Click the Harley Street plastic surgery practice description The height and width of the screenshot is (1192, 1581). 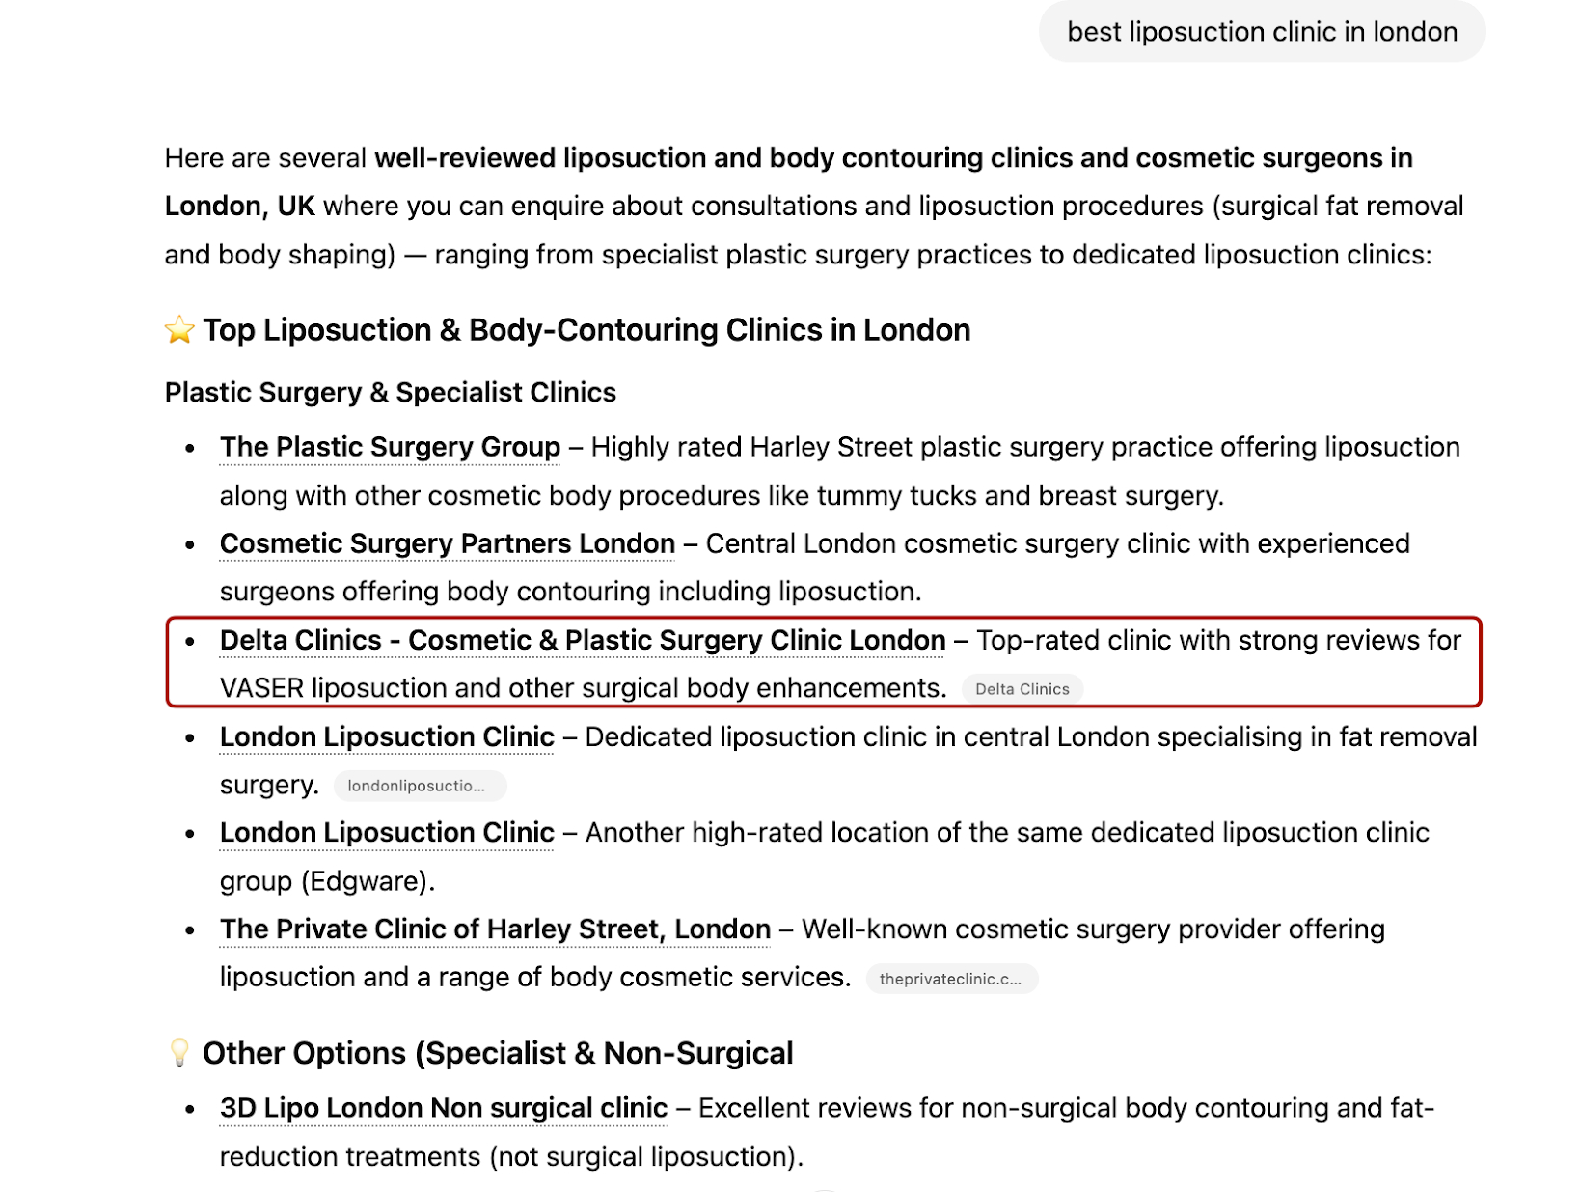click(1024, 447)
